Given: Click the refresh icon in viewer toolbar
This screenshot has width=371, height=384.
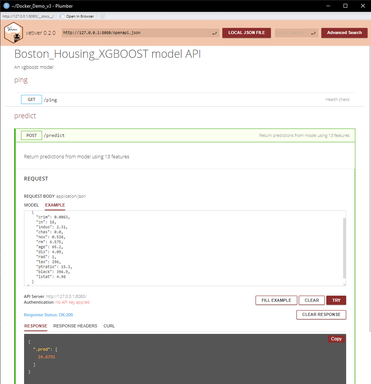Looking at the screenshot, I should 102,16.
